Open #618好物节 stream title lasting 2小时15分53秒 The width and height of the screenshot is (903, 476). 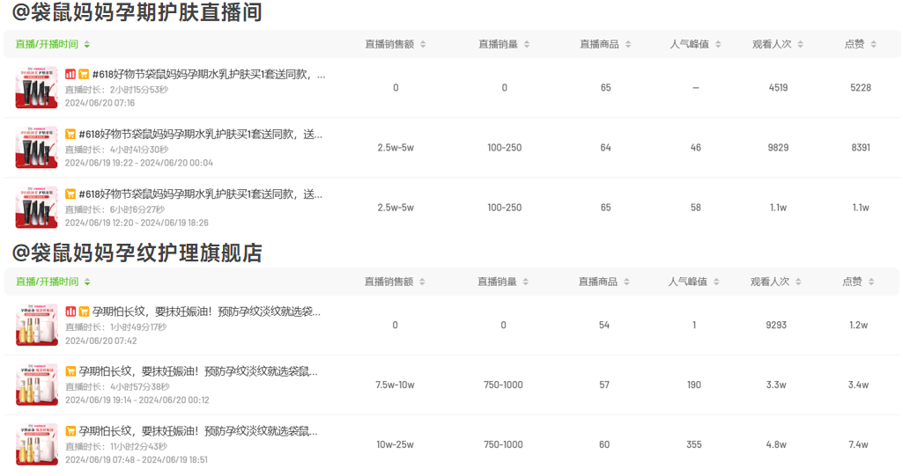point(209,74)
